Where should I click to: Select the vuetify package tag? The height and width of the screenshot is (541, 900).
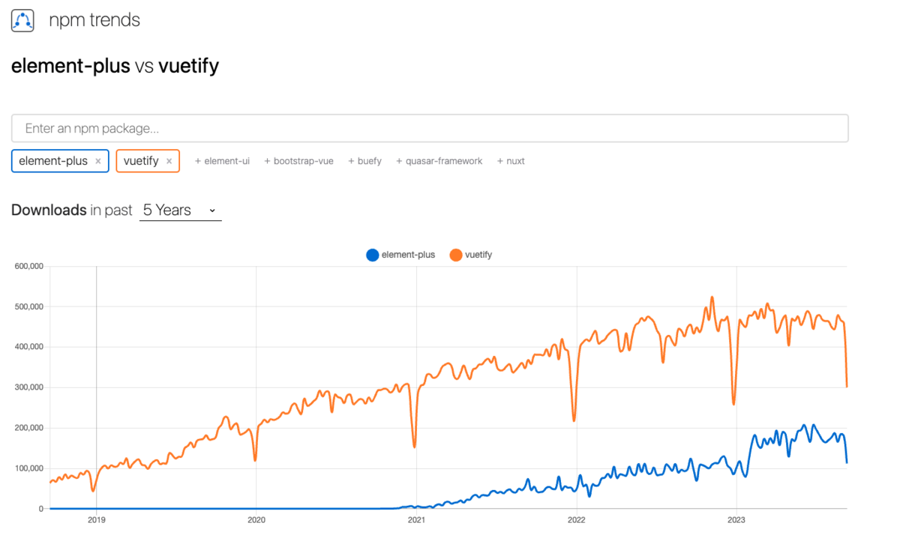[141, 161]
